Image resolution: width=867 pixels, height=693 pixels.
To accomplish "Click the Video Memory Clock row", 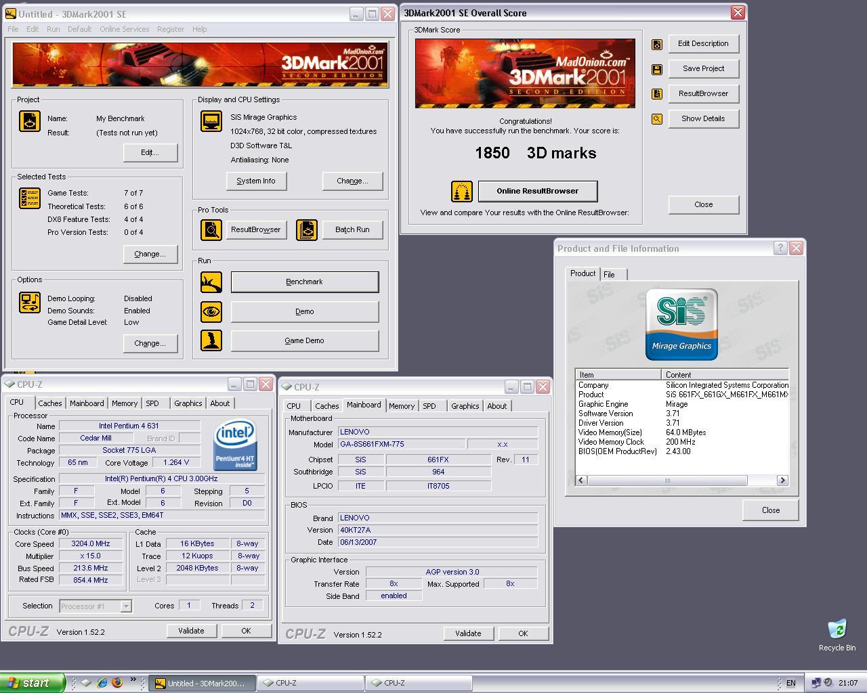I will tap(682, 442).
